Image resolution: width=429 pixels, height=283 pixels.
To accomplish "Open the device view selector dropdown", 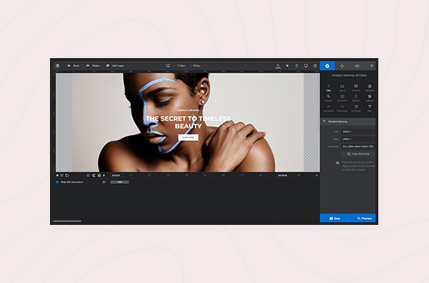I will pyautogui.click(x=306, y=66).
